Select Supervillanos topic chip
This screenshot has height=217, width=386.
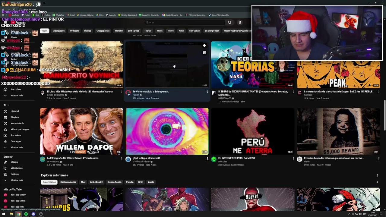click(x=49, y=182)
